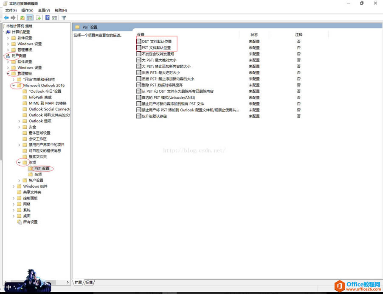The height and width of the screenshot is (294, 383).
Task: Expand the 桌面 folder node
Action: (14, 216)
